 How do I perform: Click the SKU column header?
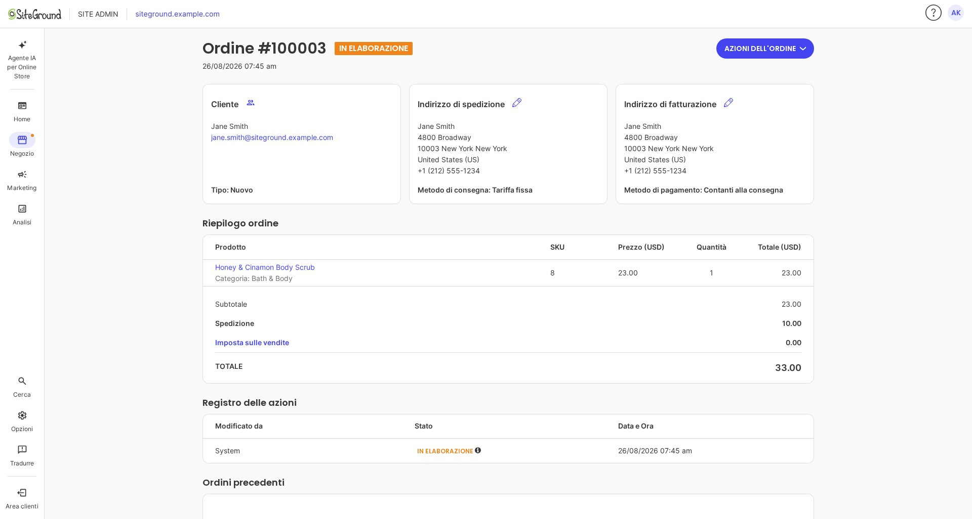coord(557,247)
